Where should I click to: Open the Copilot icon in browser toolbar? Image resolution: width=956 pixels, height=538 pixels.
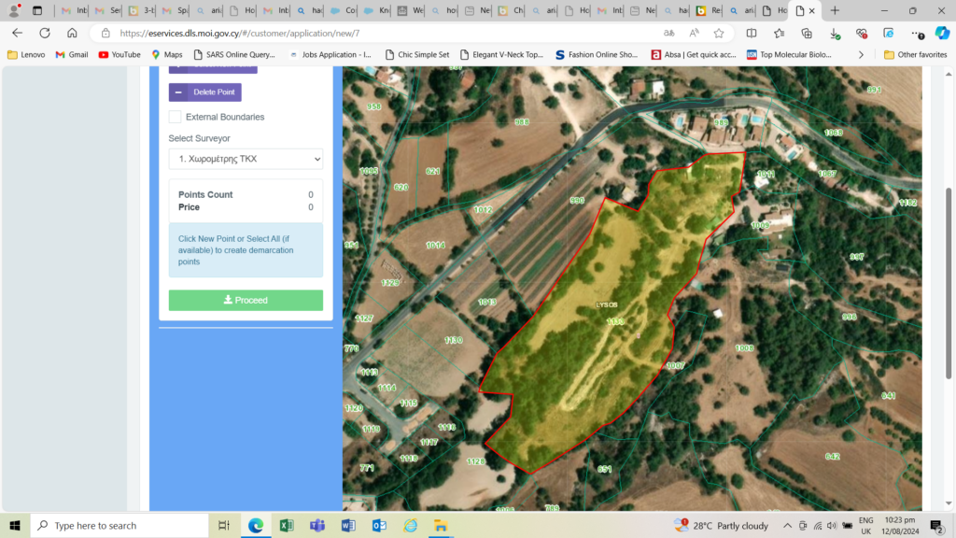pos(943,33)
